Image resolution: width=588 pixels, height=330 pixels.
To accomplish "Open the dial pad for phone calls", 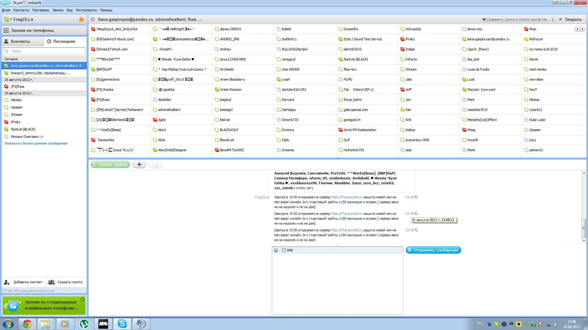I will [44, 30].
